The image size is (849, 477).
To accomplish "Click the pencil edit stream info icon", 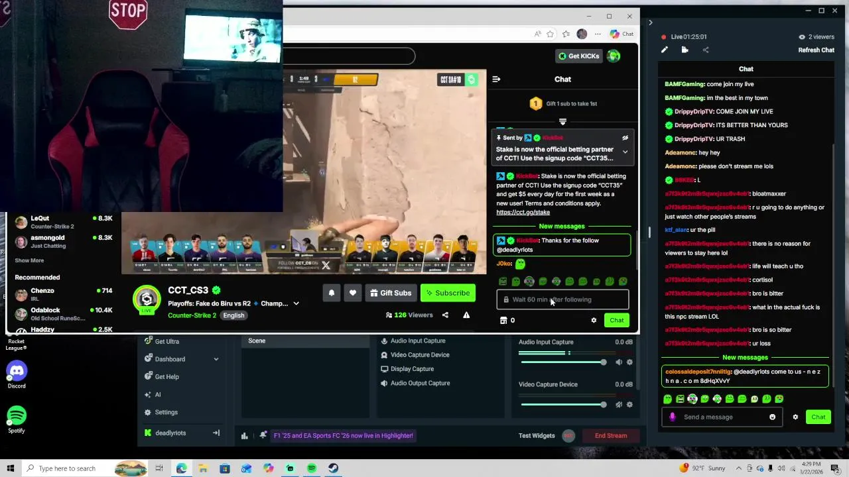I will (665, 50).
